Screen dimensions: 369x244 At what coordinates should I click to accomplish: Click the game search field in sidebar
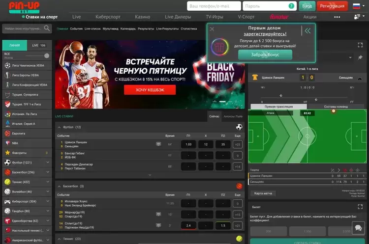(27, 28)
